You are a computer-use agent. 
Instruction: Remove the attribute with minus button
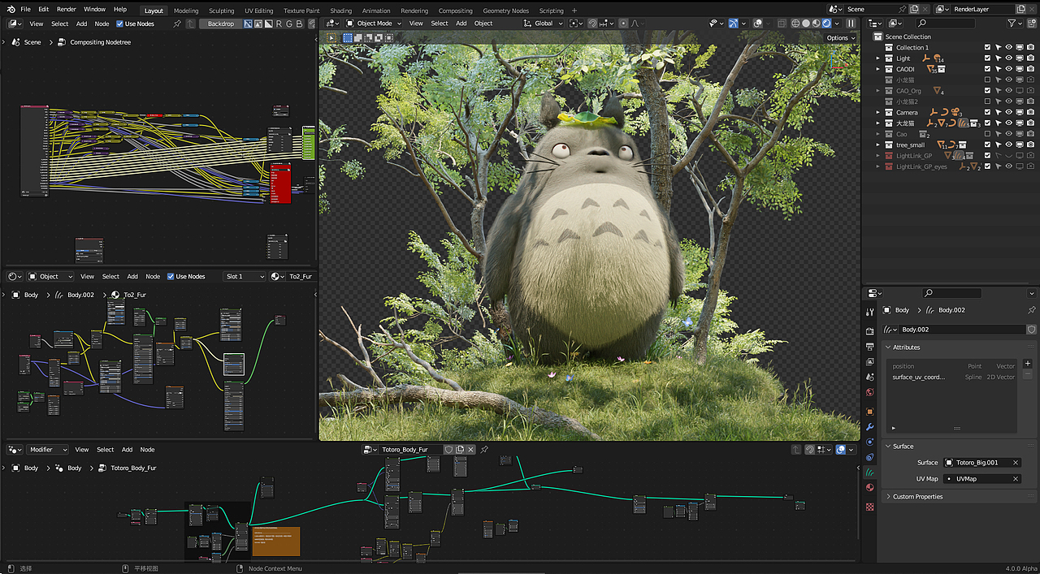[x=1027, y=375]
